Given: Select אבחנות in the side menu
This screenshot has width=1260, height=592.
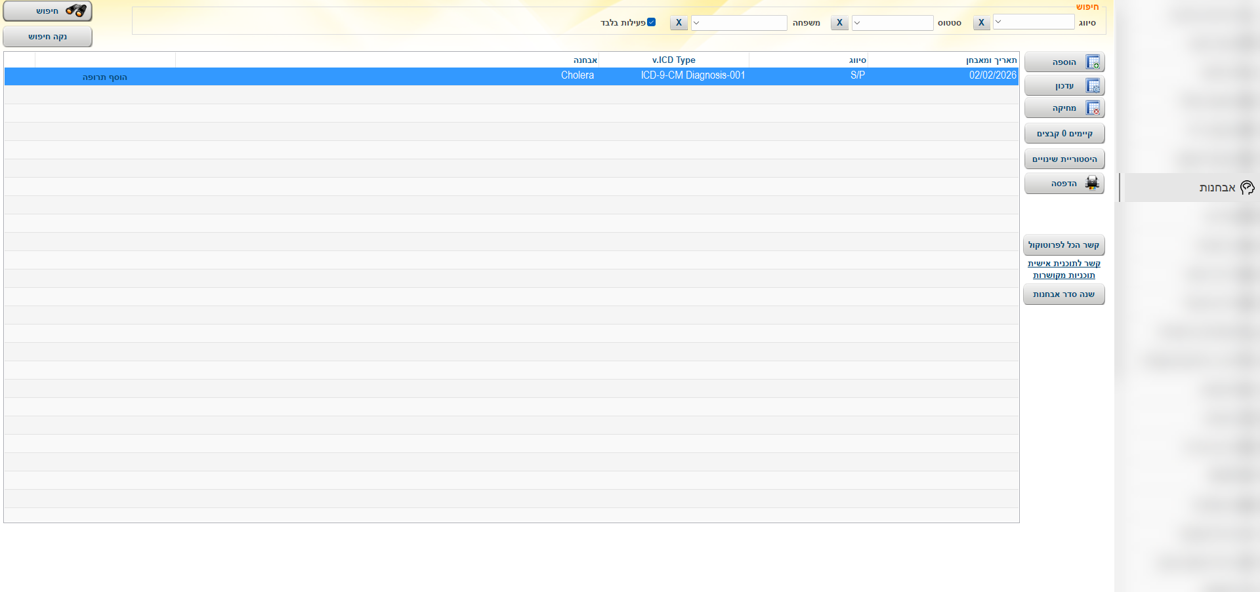Looking at the screenshot, I should coord(1217,188).
